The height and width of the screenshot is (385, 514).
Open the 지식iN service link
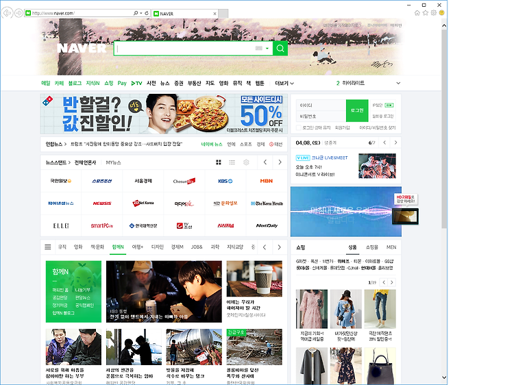coord(93,83)
